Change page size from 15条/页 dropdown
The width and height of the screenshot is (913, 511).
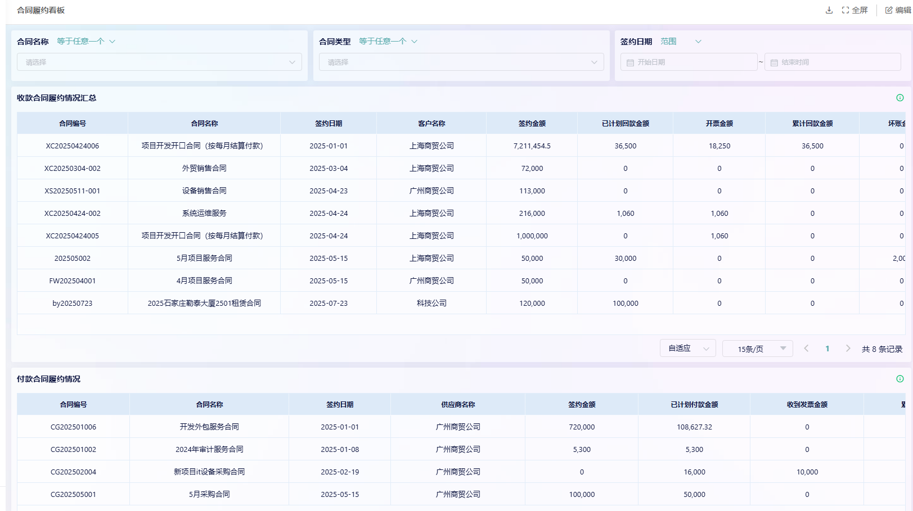[757, 349]
